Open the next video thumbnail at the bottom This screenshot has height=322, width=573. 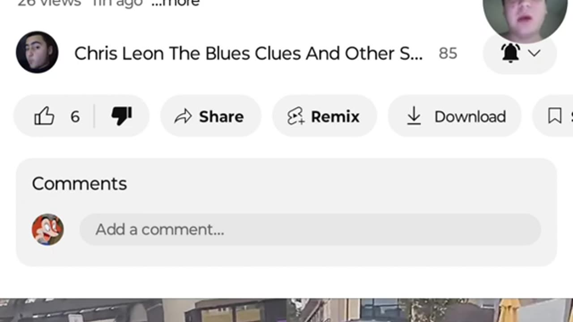286,310
